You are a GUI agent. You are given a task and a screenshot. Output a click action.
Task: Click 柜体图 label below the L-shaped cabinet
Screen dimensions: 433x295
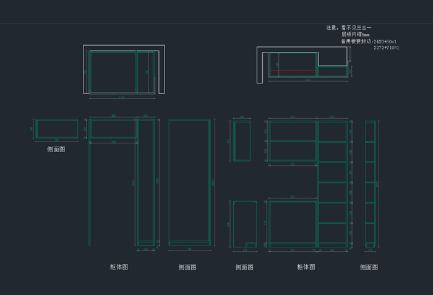(119, 267)
